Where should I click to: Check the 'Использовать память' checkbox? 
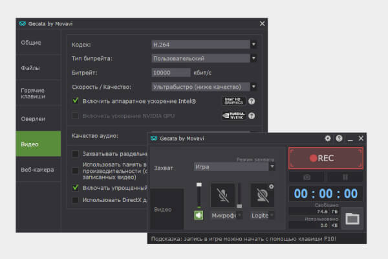click(75, 171)
